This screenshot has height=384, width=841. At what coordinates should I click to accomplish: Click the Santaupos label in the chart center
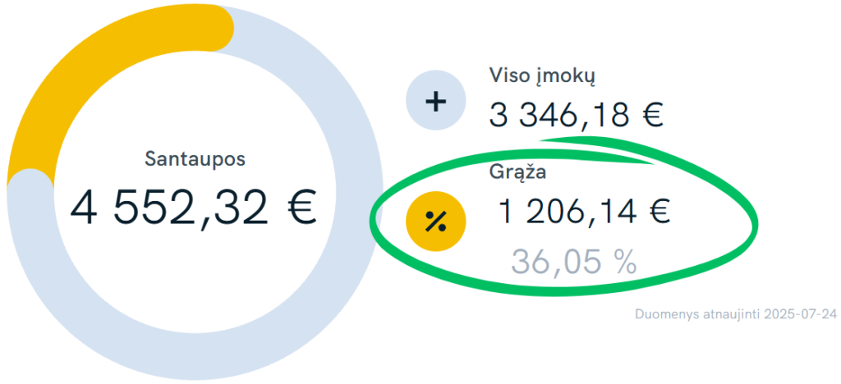(x=195, y=159)
